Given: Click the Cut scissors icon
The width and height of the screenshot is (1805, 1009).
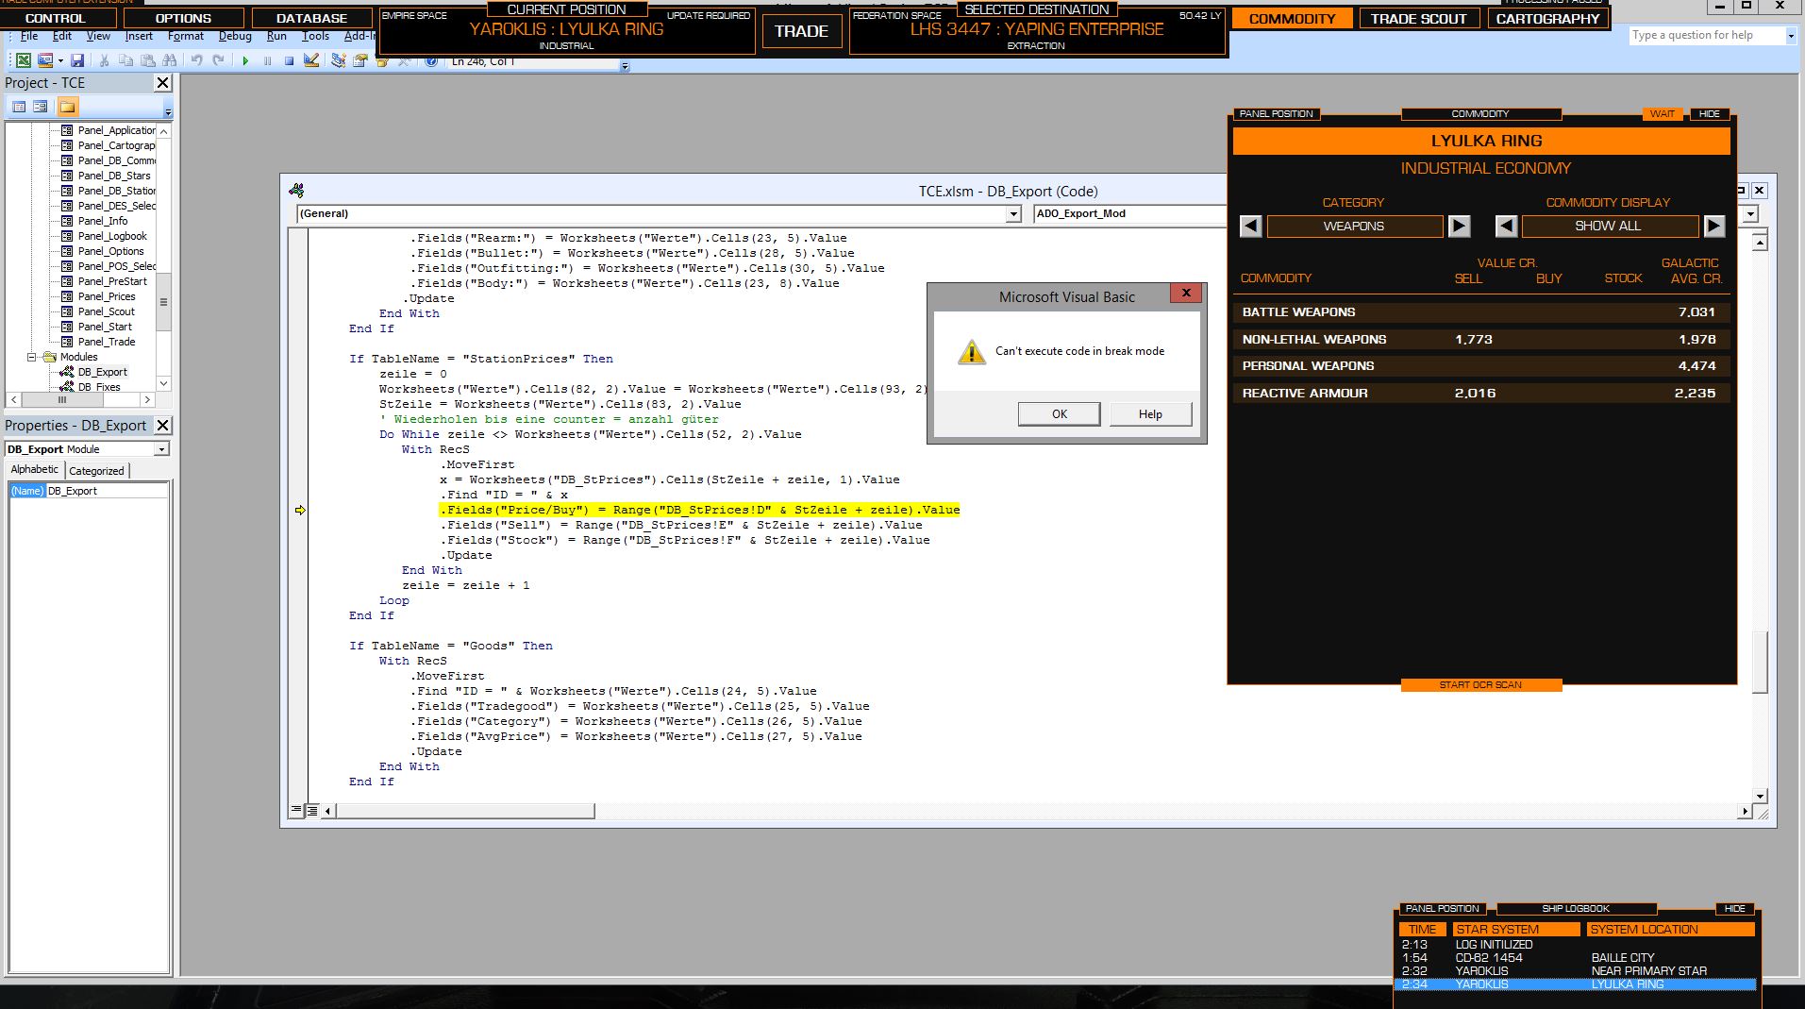Looking at the screenshot, I should coord(104,60).
